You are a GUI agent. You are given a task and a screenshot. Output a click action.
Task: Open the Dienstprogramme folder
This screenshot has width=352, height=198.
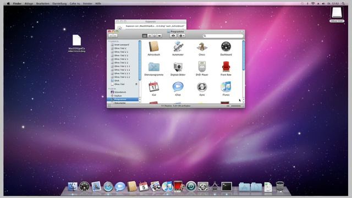pyautogui.click(x=154, y=67)
